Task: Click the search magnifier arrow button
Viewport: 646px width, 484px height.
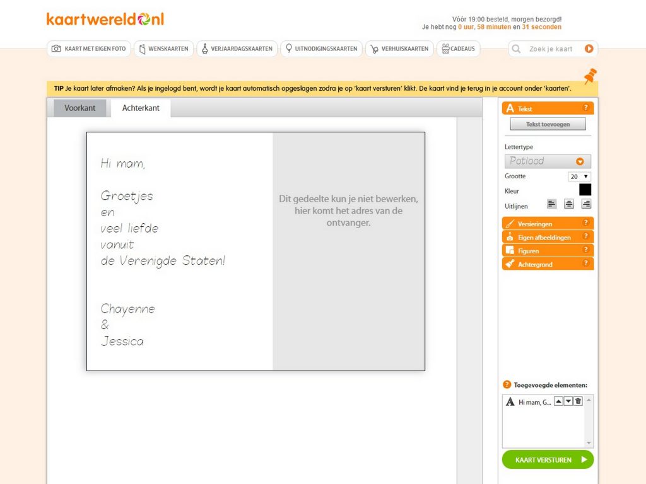Action: tap(589, 49)
